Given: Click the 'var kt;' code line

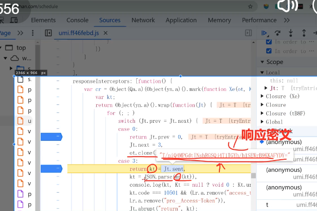Looking at the screenshot, I should click(105, 97).
